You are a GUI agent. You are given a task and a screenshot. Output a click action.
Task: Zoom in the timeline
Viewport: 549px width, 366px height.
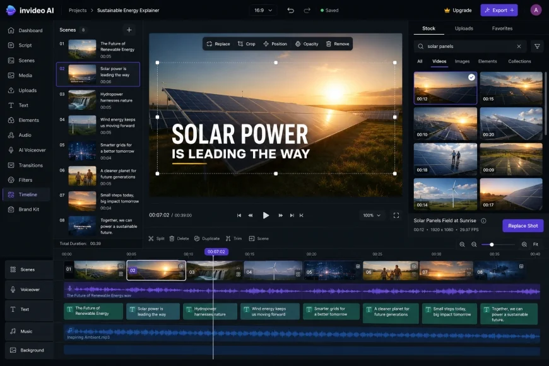[524, 244]
